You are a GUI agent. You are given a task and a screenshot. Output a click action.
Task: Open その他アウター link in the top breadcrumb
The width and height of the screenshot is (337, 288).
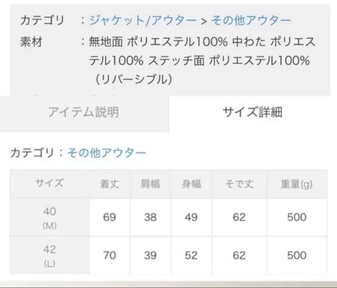coord(251,21)
